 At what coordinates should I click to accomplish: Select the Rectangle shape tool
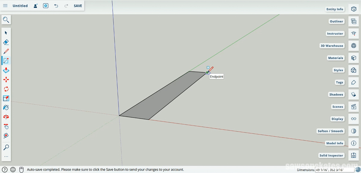6,61
